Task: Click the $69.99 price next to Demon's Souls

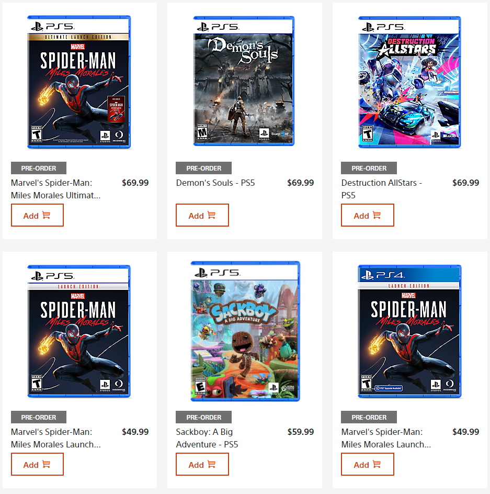Action: tap(301, 183)
